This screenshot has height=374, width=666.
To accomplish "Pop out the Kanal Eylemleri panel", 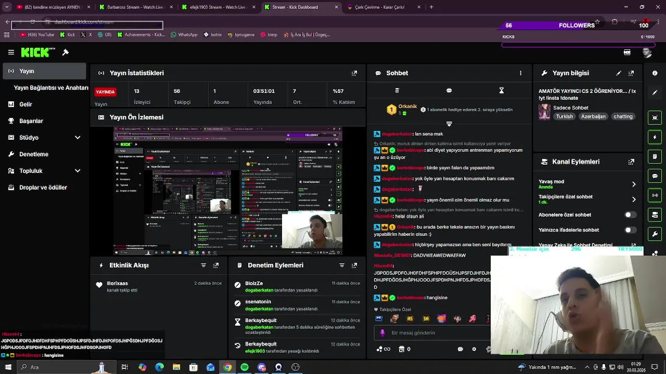I will click(631, 162).
